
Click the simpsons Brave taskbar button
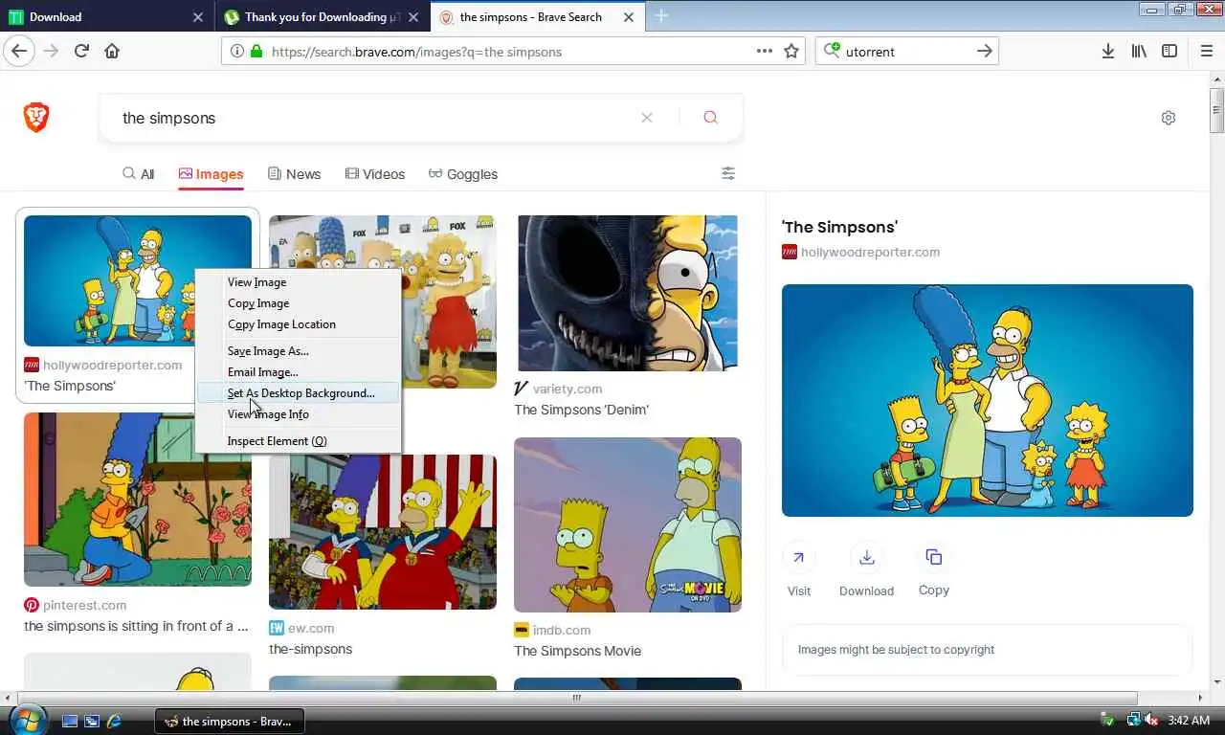(230, 721)
